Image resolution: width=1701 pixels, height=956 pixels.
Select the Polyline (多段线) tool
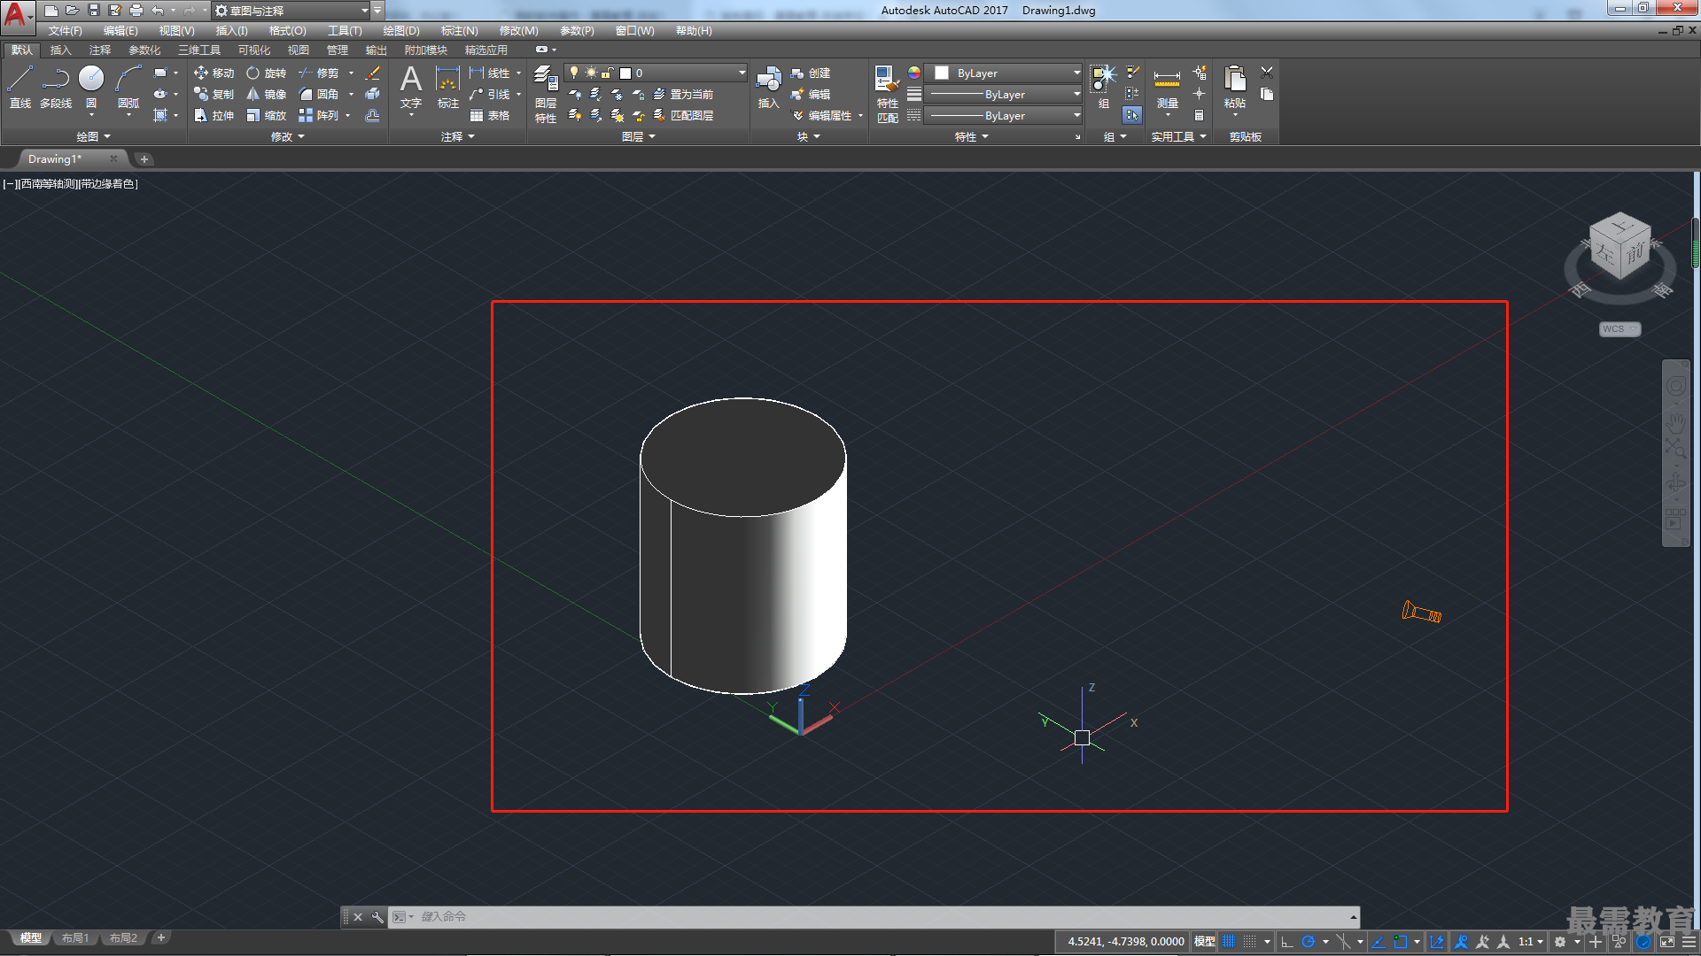coord(56,88)
